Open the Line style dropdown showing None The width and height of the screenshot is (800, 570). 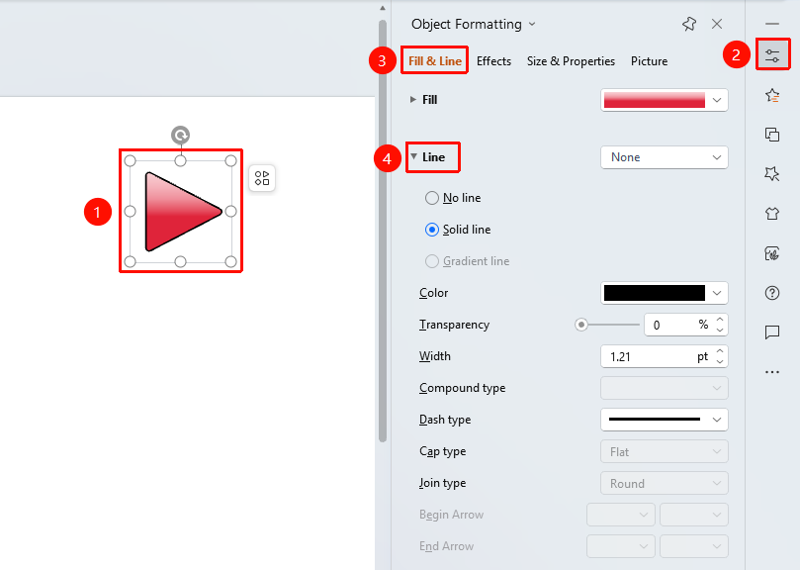click(665, 157)
